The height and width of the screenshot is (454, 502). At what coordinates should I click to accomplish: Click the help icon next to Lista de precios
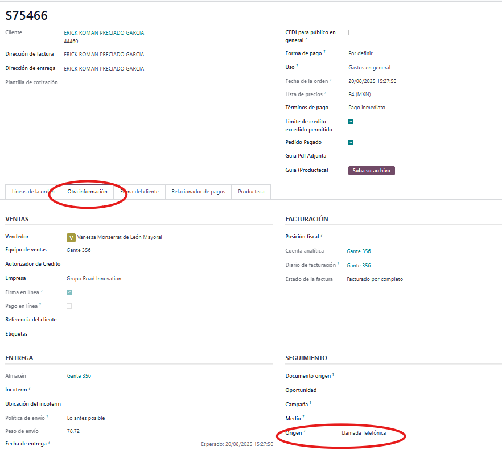326,93
